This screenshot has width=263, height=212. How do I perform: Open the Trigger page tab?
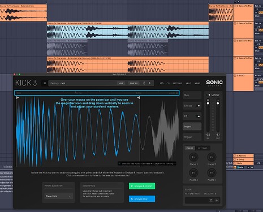pyautogui.click(x=192, y=137)
